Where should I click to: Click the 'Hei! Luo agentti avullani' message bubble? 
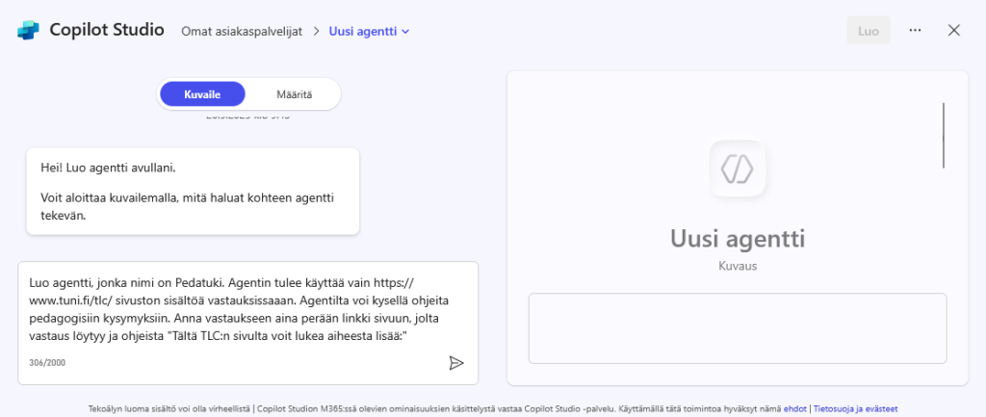tap(193, 192)
